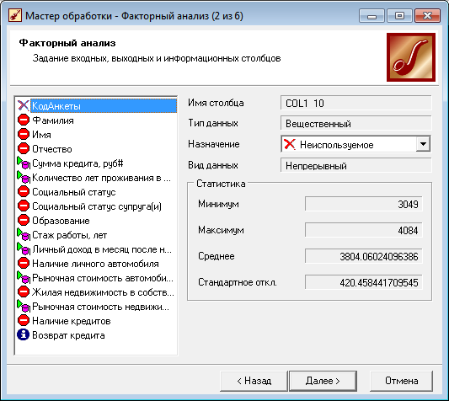Click the red stop icon beside Образование
Screen dimensions: 449x401
tap(24, 220)
